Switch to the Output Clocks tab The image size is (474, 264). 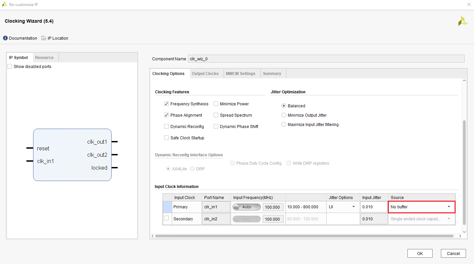[x=205, y=73]
